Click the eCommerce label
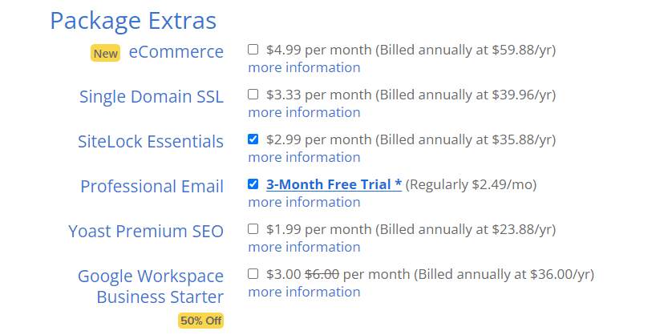The height and width of the screenshot is (335, 668). (176, 52)
